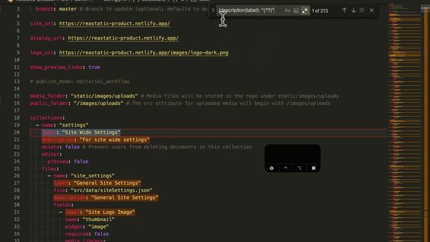Click "/images/uploads" public_folder value
This screenshot has height=242, width=430.
tap(99, 103)
